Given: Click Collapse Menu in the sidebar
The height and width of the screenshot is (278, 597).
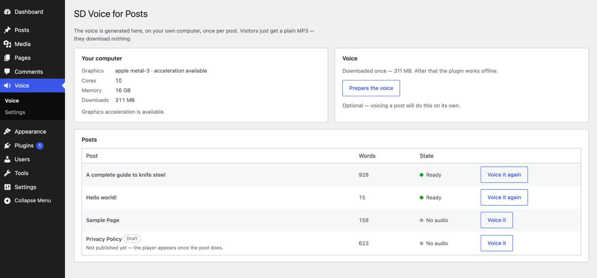Looking at the screenshot, I should (32, 201).
